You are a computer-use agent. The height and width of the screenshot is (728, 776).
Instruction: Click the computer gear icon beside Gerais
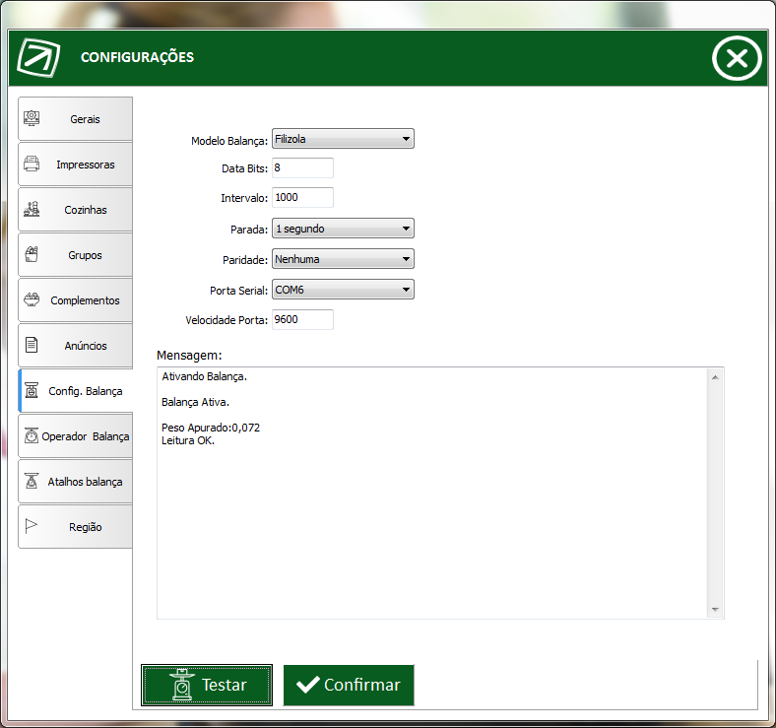[x=32, y=118]
